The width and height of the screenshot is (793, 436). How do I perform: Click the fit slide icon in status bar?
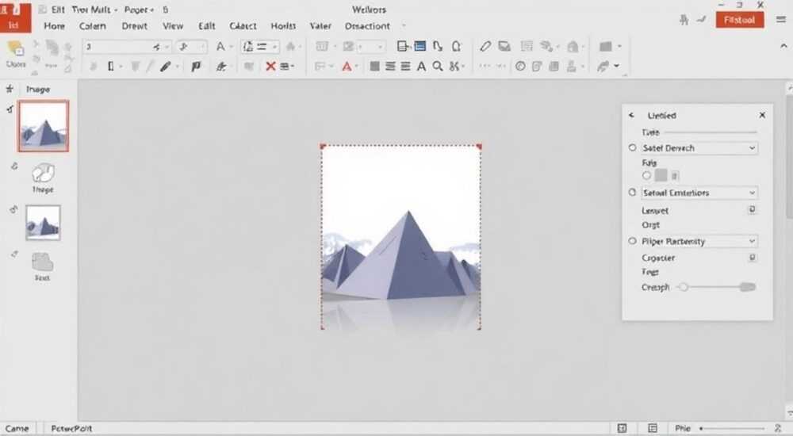(x=622, y=428)
